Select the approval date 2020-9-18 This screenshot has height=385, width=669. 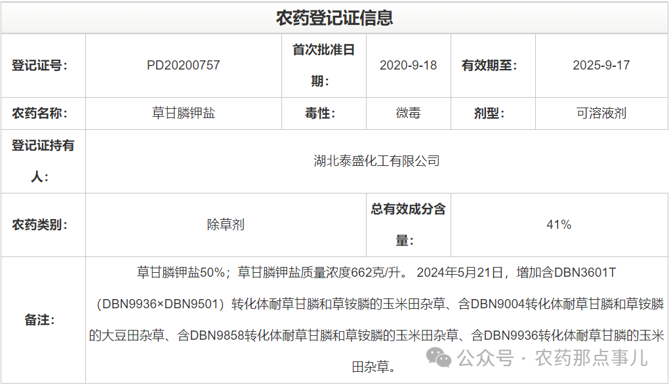pos(409,66)
